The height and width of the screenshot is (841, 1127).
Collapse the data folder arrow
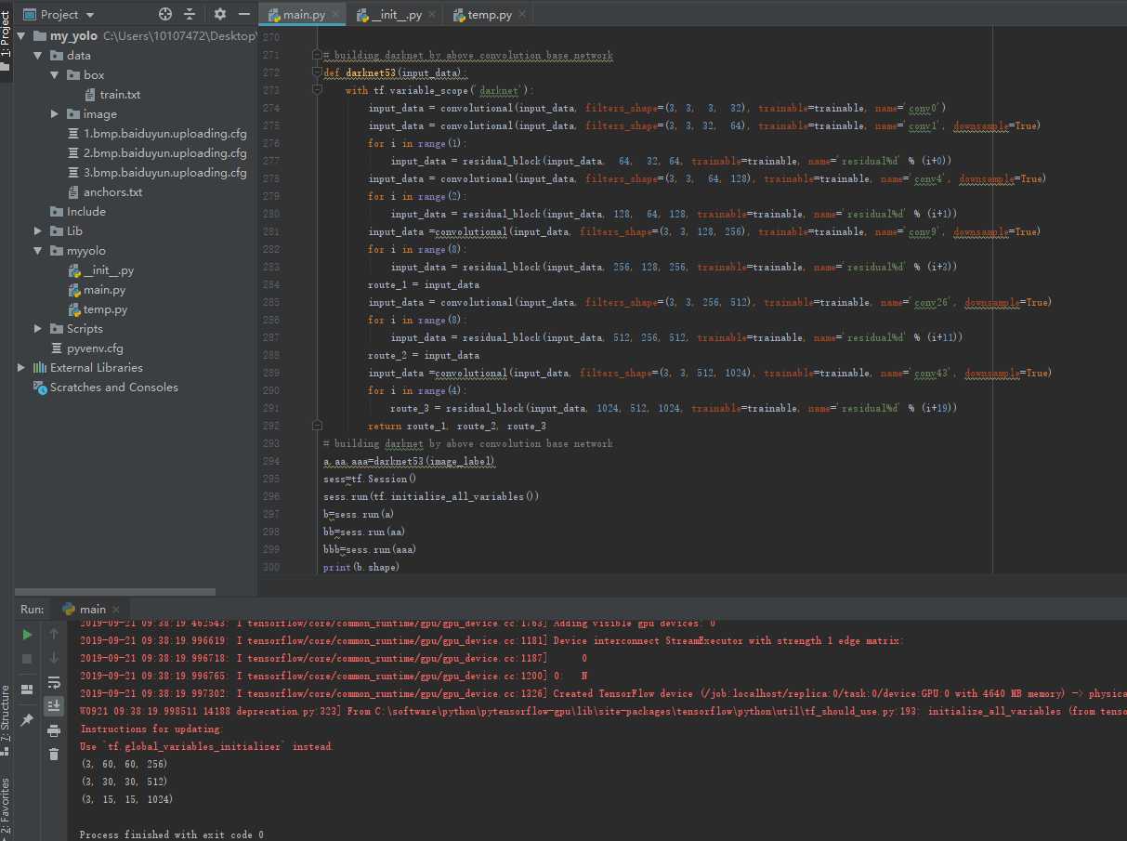38,56
